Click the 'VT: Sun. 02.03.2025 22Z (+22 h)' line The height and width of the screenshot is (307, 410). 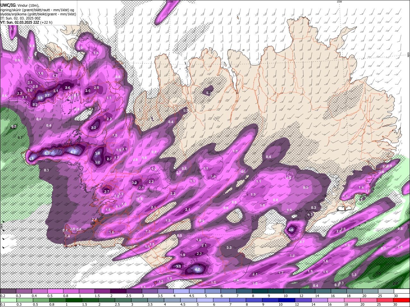tap(26, 22)
